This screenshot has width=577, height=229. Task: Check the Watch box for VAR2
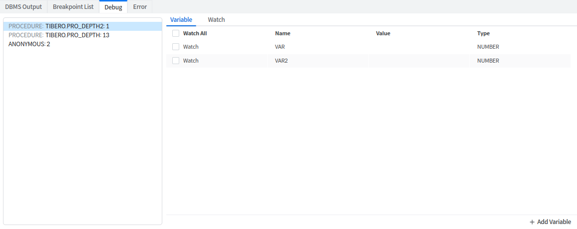176,61
